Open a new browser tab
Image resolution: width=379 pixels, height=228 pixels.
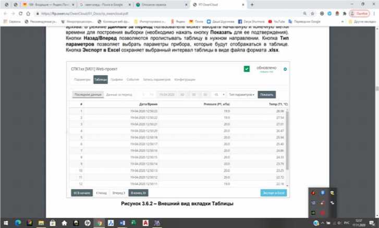coord(252,5)
